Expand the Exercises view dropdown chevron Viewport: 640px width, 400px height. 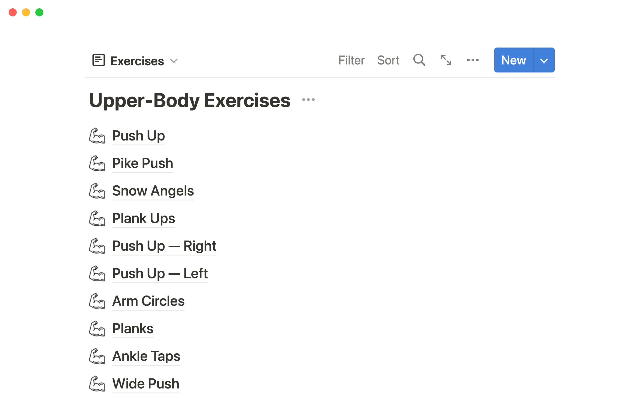[x=174, y=61]
